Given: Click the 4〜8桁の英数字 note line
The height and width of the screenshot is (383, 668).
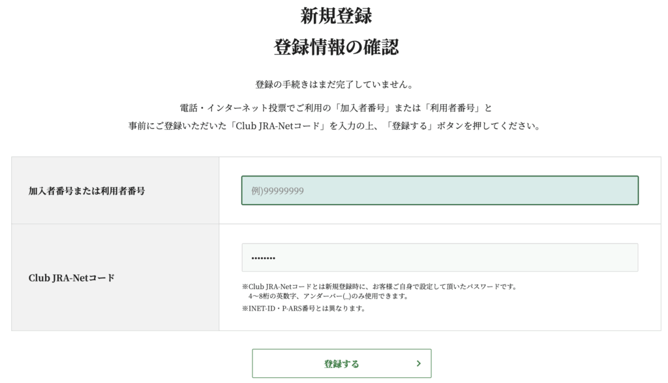Looking at the screenshot, I should [x=327, y=296].
